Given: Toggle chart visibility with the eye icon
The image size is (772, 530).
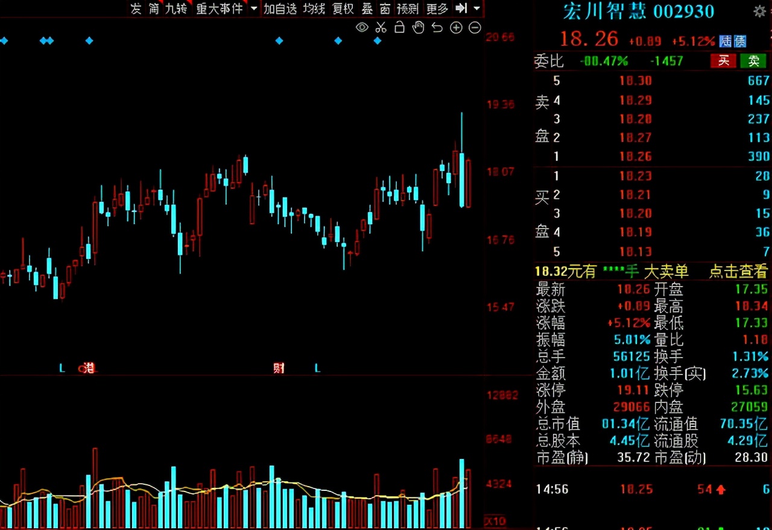Looking at the screenshot, I should pos(361,28).
